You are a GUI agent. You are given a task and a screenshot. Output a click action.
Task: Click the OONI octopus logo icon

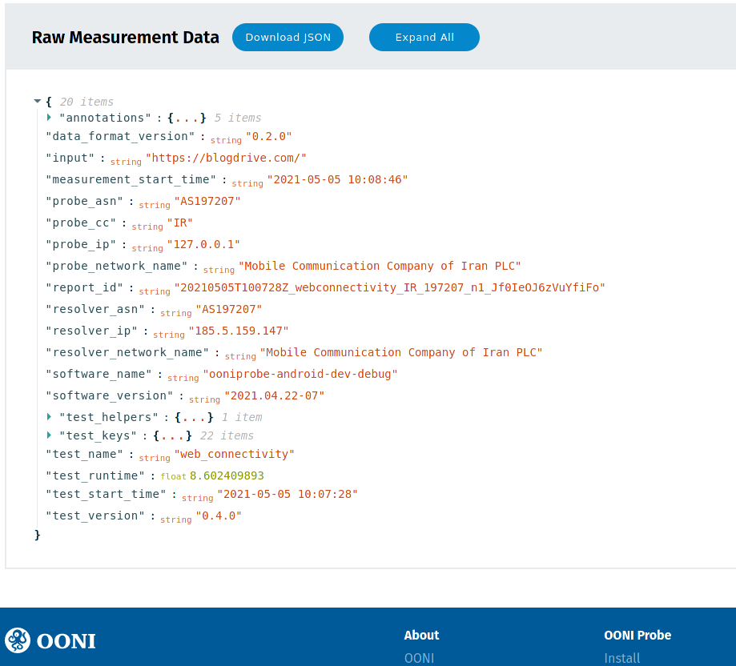pos(17,640)
